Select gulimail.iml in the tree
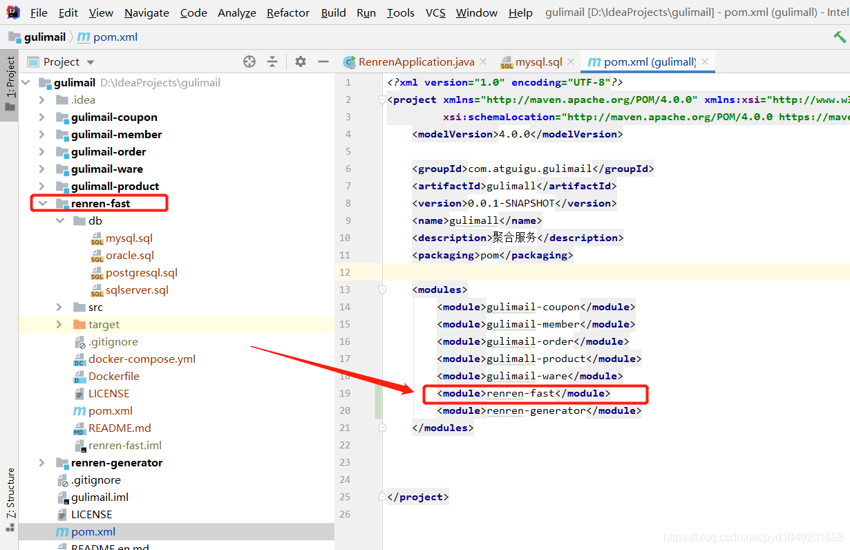Image resolution: width=850 pixels, height=550 pixels. (100, 497)
